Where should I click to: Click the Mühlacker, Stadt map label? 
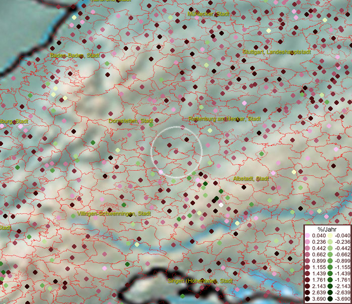coord(208,14)
